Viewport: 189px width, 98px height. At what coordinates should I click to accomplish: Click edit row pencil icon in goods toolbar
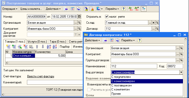(x=20, y=47)
